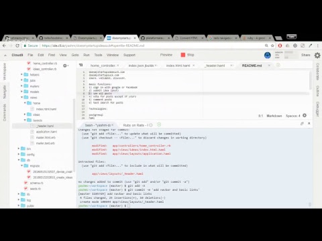
Task: Reload the page with the refresh icon
Action: (17, 46)
